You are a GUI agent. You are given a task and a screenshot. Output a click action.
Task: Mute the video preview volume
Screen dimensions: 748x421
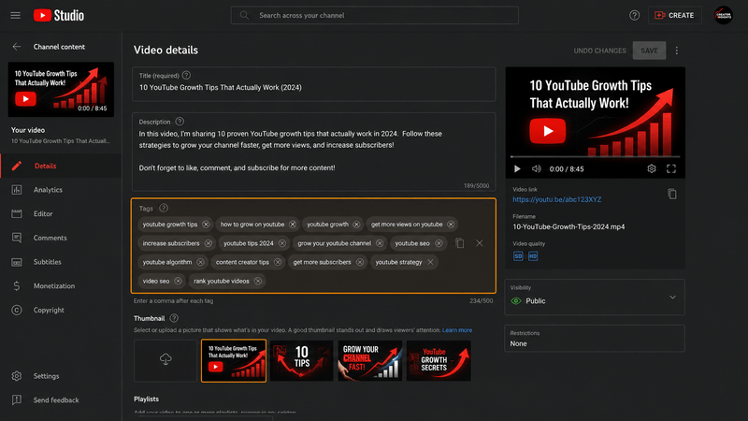coord(537,169)
